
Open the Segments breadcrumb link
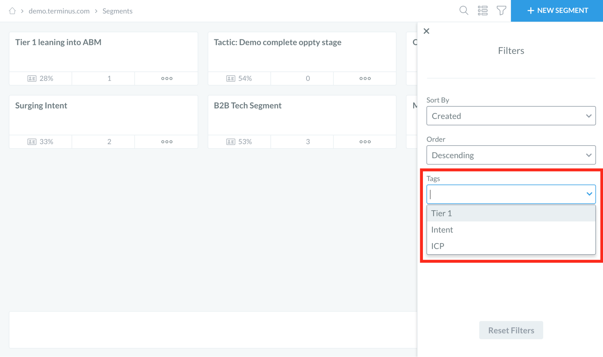(x=117, y=11)
